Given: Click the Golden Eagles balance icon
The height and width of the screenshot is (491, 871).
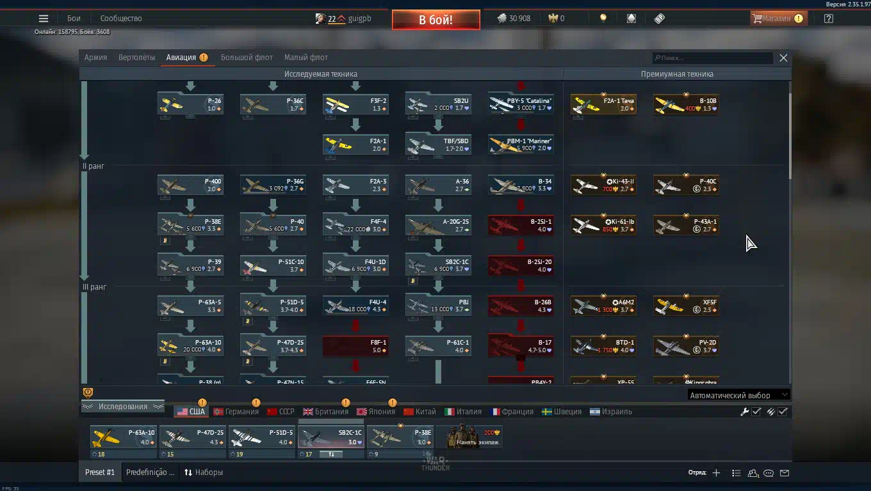Looking at the screenshot, I should tap(553, 19).
